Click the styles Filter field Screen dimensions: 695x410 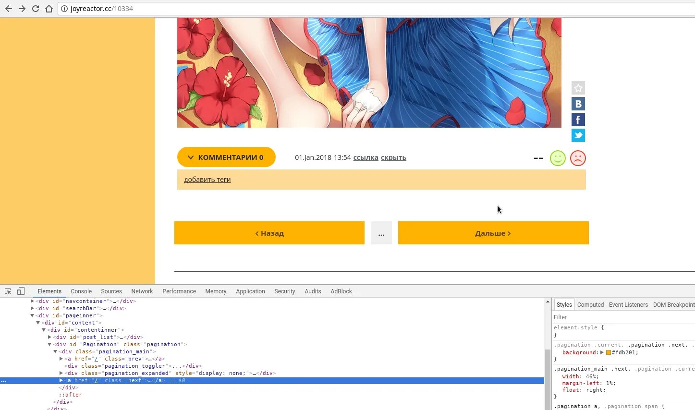pos(623,317)
